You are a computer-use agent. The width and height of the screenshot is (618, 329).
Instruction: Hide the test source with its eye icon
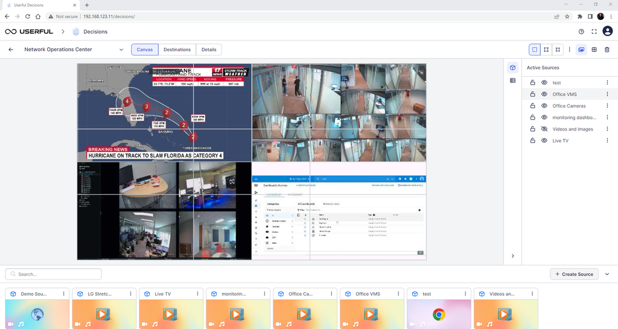click(x=544, y=83)
